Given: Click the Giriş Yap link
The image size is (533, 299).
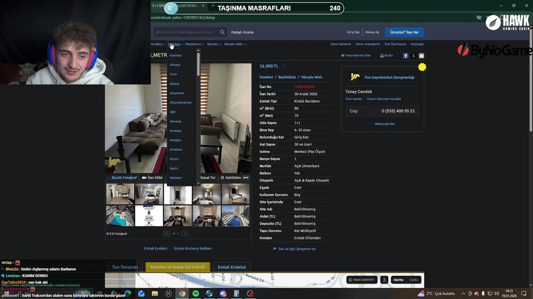Looking at the screenshot, I should [x=353, y=32].
